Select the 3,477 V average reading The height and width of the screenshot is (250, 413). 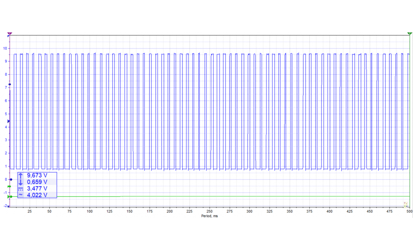37,188
